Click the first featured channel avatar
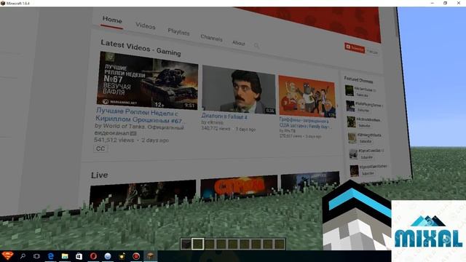The width and height of the screenshot is (466, 262). click(x=349, y=90)
